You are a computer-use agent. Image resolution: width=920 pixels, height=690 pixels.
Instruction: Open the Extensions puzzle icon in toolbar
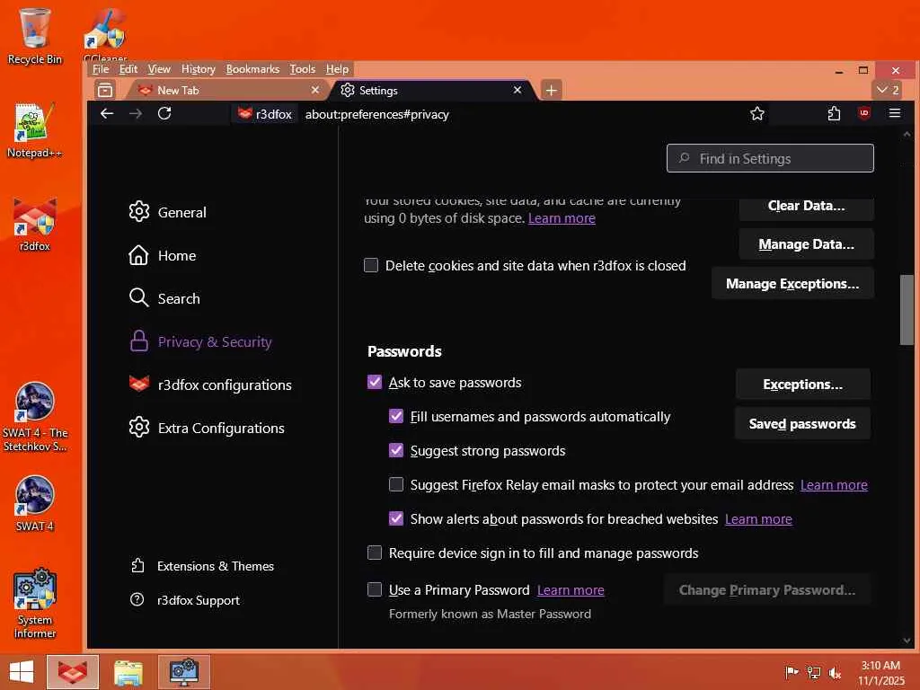point(834,114)
